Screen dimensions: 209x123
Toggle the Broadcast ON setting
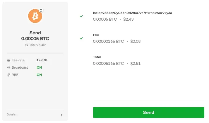[x=39, y=67]
